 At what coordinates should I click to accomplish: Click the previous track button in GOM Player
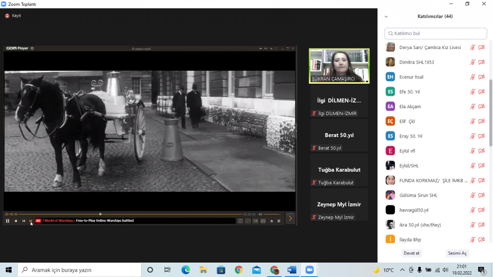[x=24, y=221]
